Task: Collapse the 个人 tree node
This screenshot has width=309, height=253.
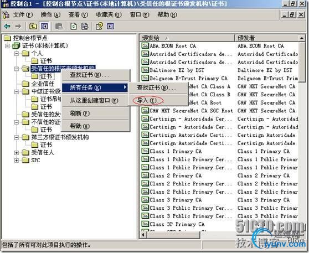Action: (x=17, y=53)
